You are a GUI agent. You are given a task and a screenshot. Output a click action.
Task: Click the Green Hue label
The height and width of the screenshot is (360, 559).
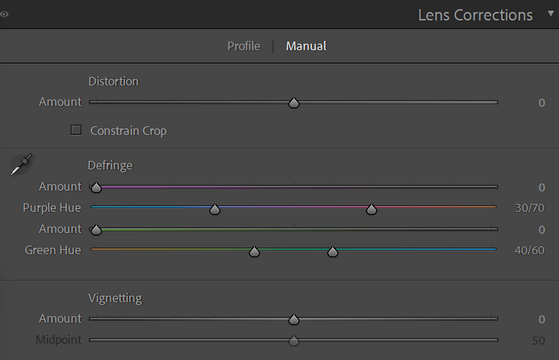click(53, 250)
